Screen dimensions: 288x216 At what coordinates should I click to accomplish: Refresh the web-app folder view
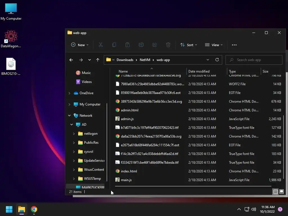(x=217, y=60)
